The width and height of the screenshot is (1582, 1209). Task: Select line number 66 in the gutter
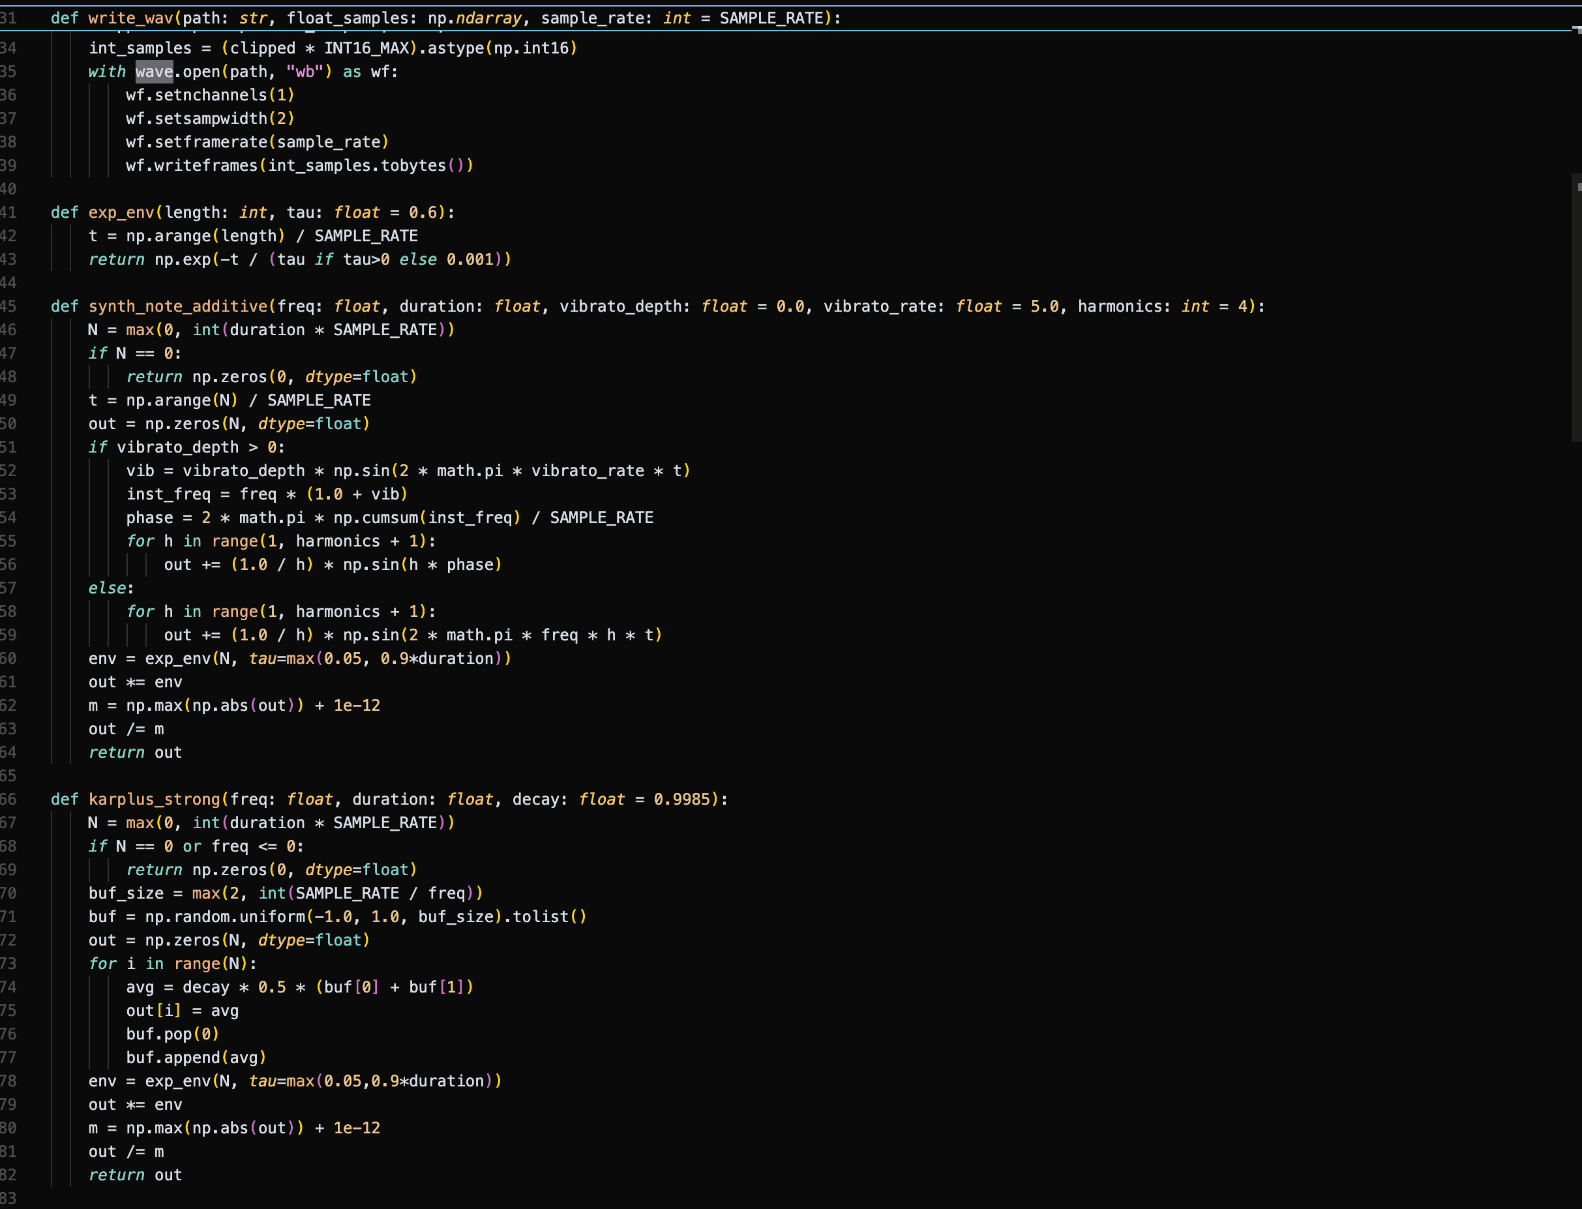pos(10,799)
